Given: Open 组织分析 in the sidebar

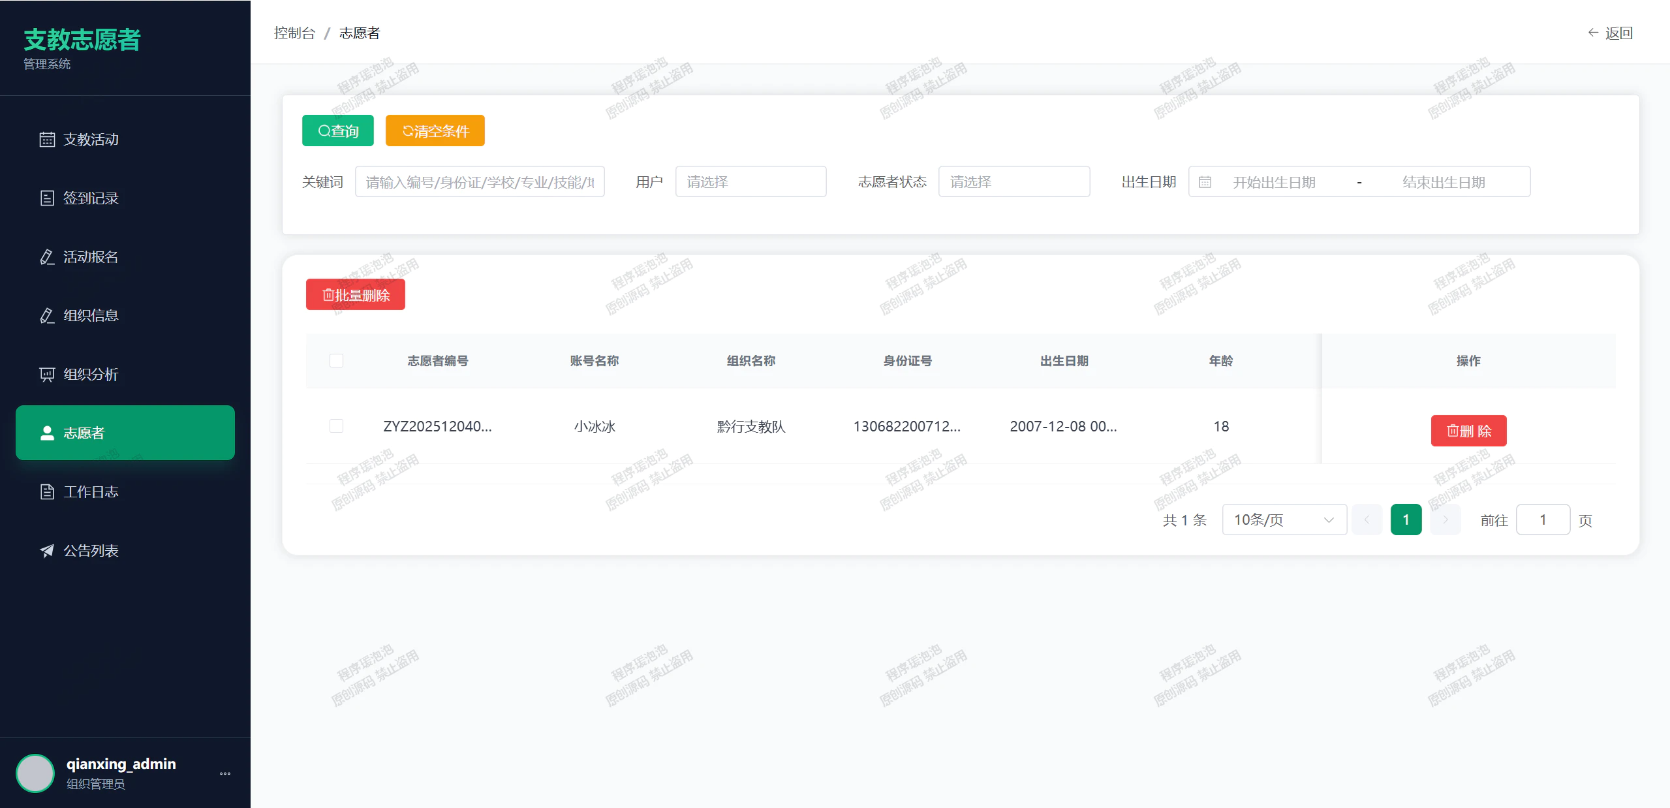Looking at the screenshot, I should (x=125, y=375).
